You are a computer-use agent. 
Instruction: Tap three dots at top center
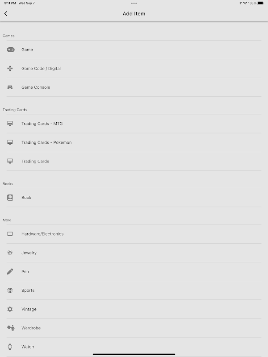coord(134,3)
